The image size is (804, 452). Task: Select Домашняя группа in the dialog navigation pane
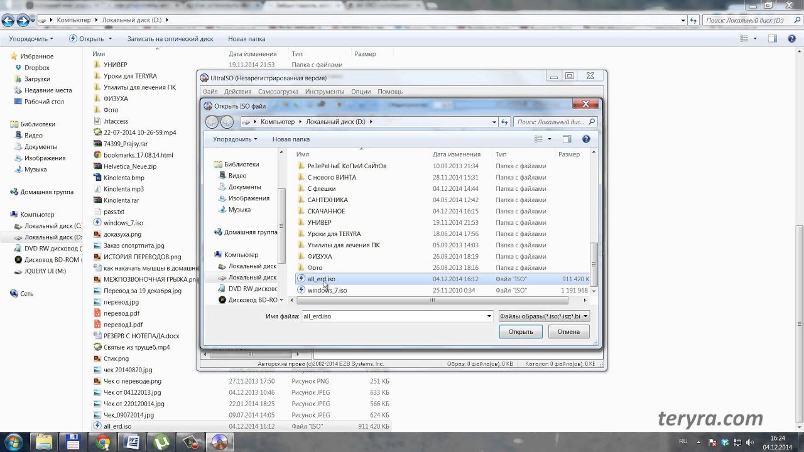pyautogui.click(x=246, y=232)
